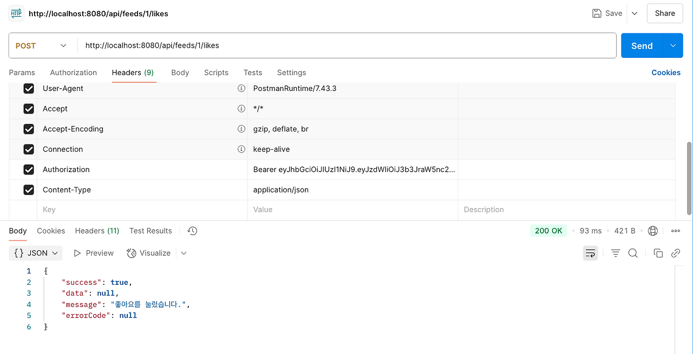The width and height of the screenshot is (693, 354).
Task: Save the current request
Action: click(607, 14)
